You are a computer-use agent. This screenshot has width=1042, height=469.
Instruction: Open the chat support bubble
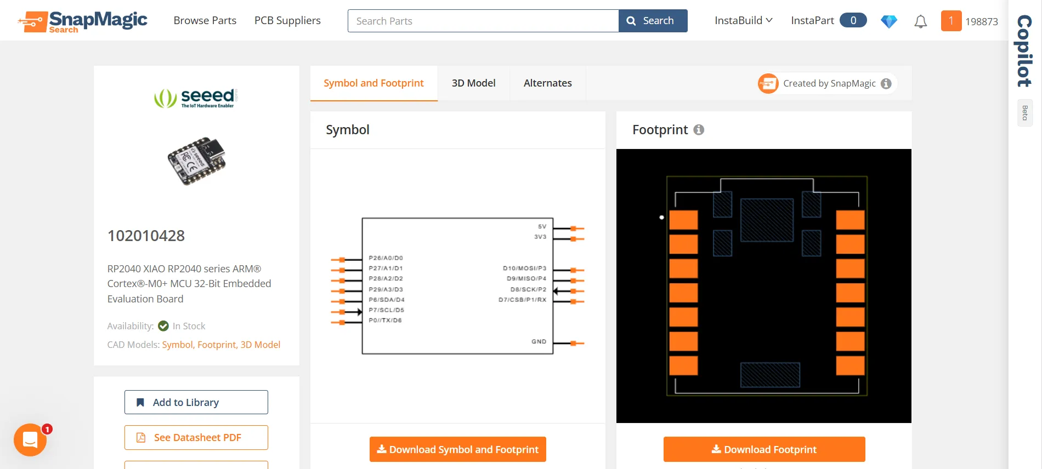(x=30, y=439)
